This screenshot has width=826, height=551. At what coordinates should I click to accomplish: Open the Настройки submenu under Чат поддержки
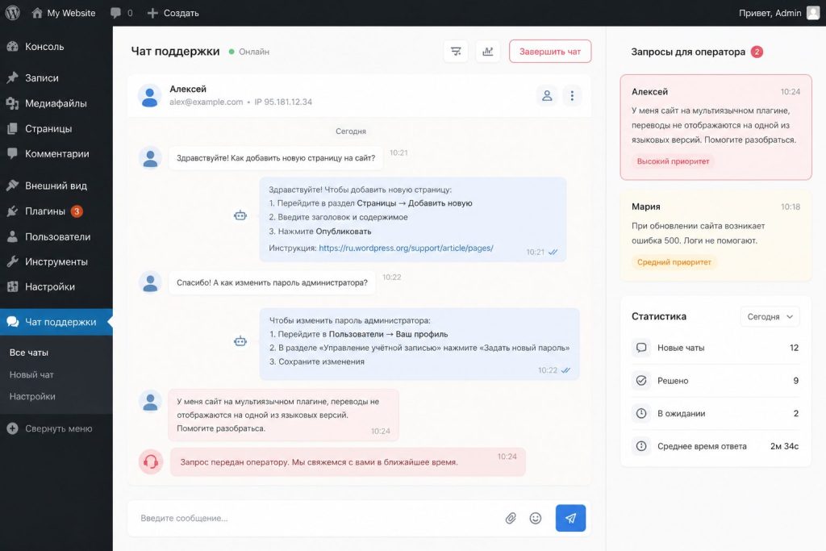click(32, 396)
